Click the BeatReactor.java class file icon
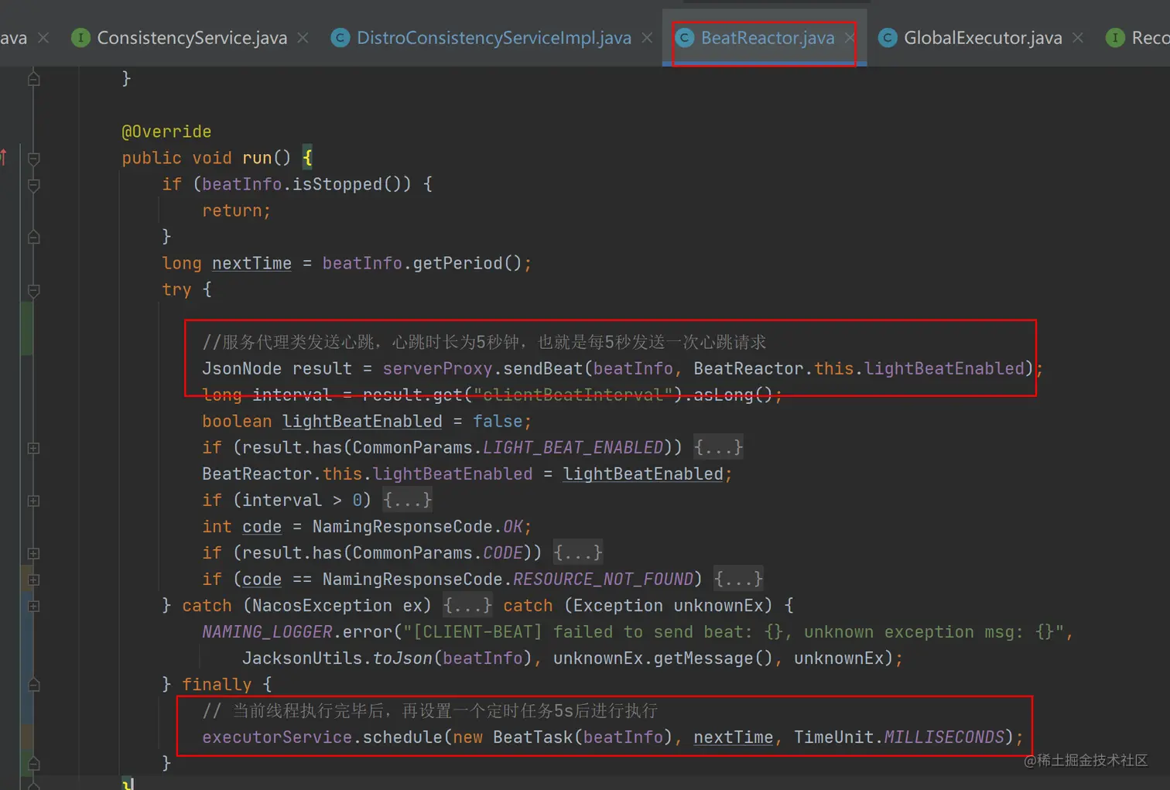This screenshot has height=790, width=1170. pos(685,37)
